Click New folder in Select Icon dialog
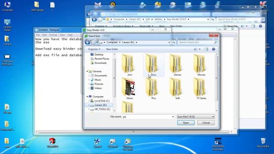The image size is (274, 154). tap(112, 49)
